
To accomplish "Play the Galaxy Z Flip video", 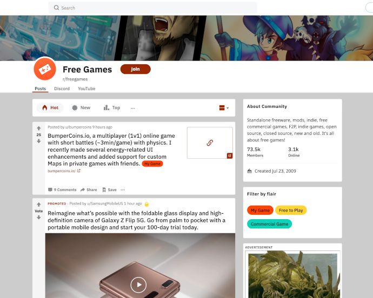I will coord(138,285).
